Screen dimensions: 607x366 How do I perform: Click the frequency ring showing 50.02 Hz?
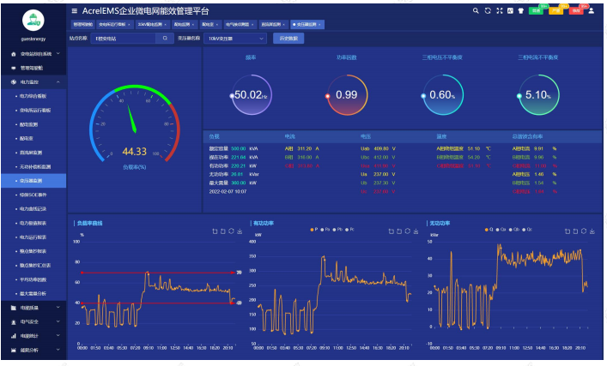point(252,94)
